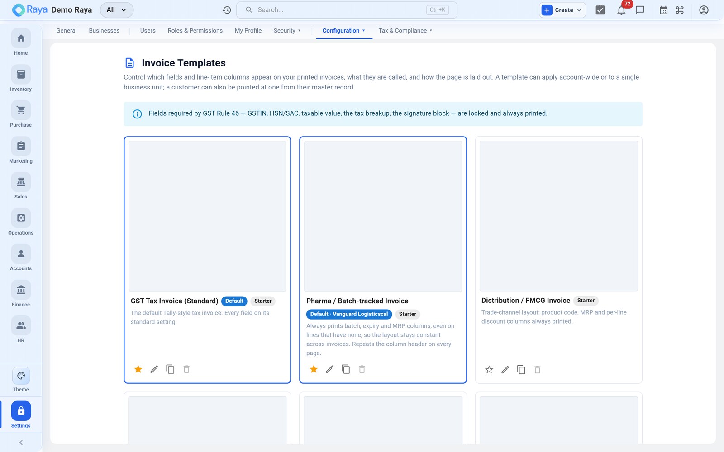Open the All business selector dropdown

(117, 10)
